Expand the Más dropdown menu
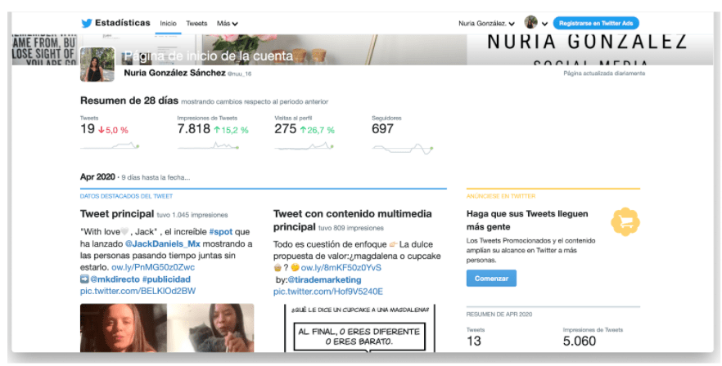 (228, 24)
